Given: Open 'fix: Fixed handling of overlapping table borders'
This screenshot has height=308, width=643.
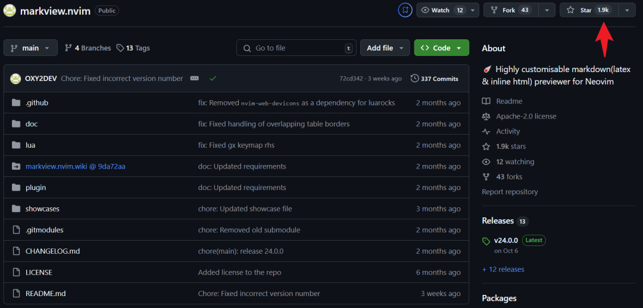Looking at the screenshot, I should 273,124.
